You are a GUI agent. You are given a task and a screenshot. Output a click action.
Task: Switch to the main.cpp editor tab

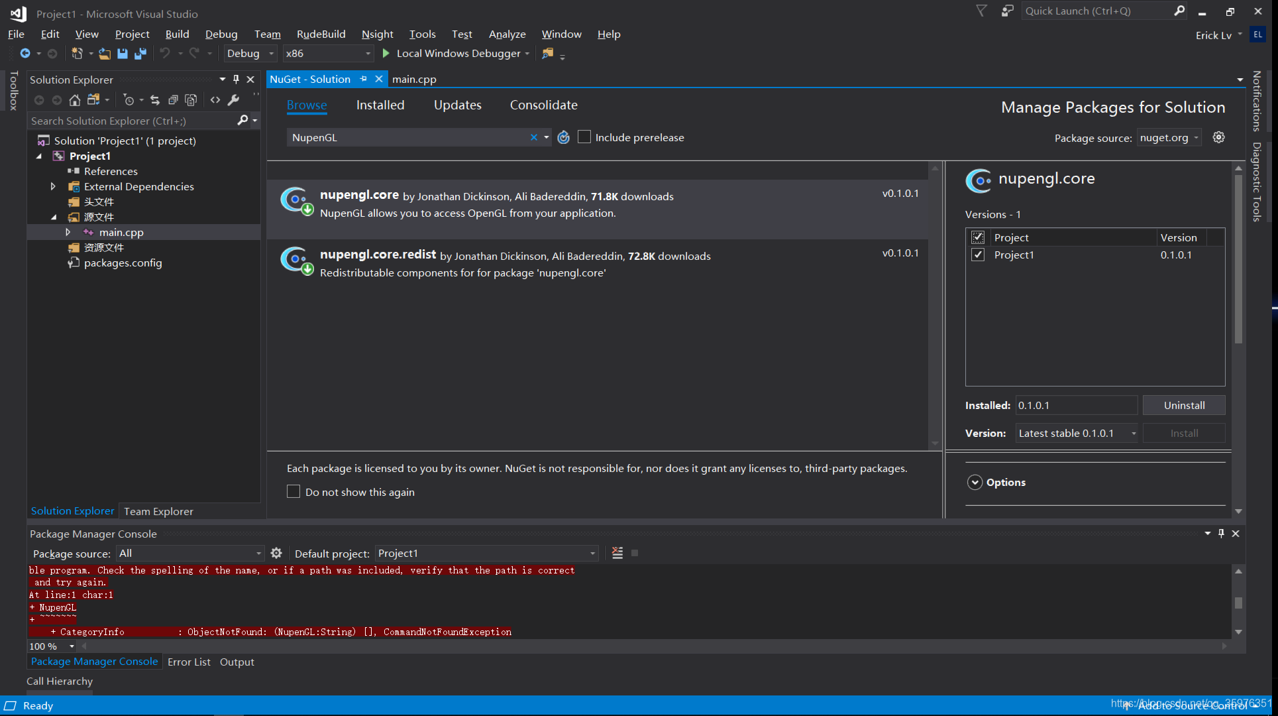414,79
